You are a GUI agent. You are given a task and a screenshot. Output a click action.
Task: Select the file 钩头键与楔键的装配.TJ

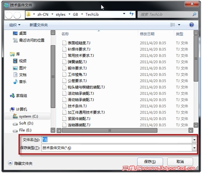(84, 87)
